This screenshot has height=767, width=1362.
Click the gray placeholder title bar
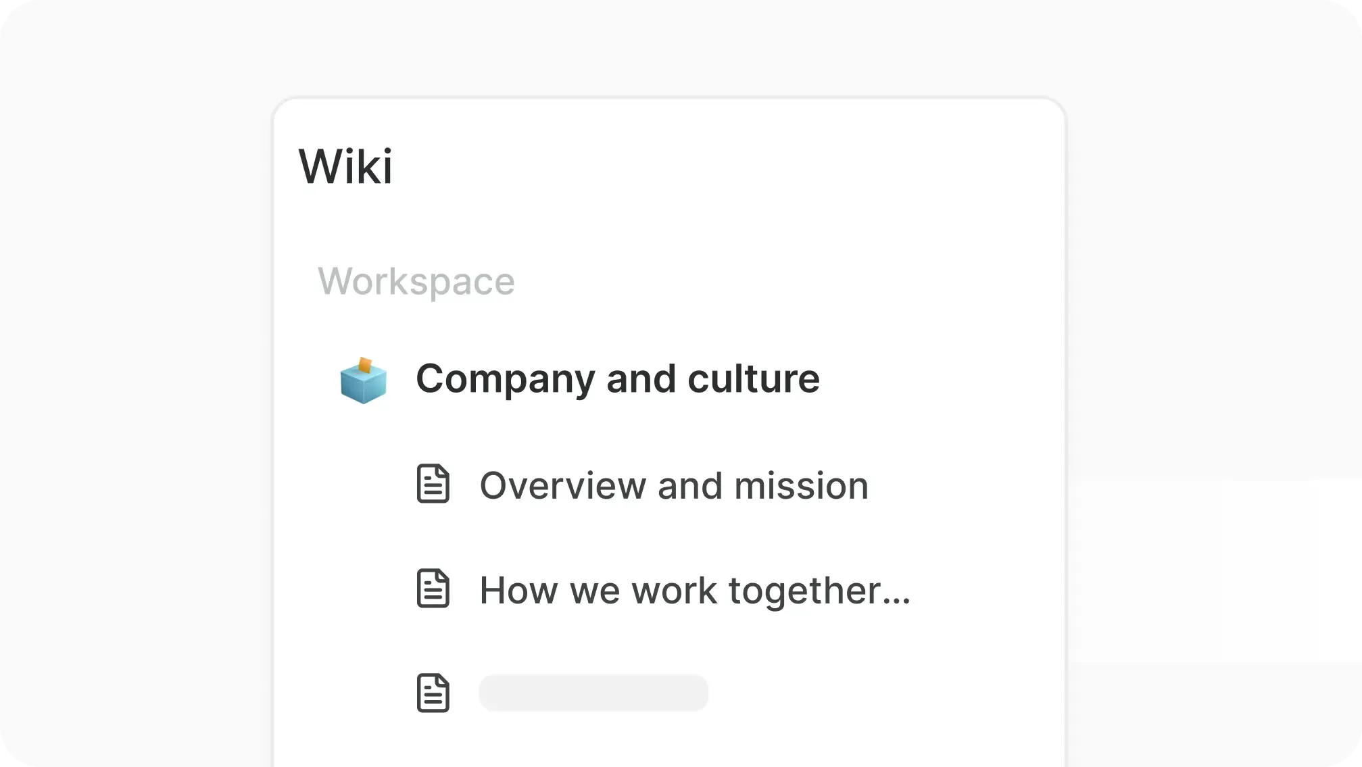(x=593, y=693)
